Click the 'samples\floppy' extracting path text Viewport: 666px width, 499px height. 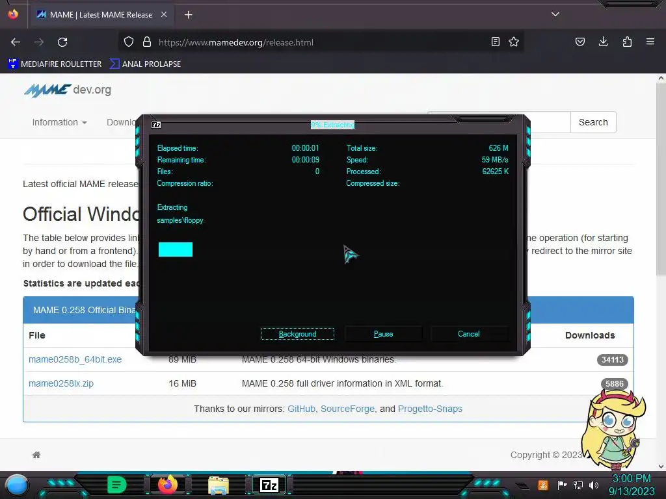click(x=180, y=220)
